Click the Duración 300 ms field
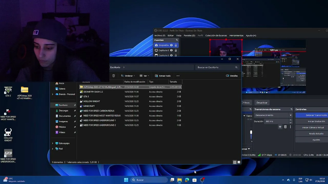Image resolution: width=328 pixels, height=184 pixels. click(x=277, y=121)
